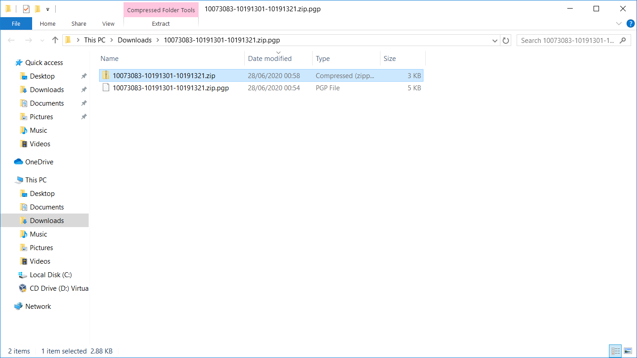Select the .zip.pgp PGP file
The height and width of the screenshot is (358, 637).
click(x=171, y=88)
